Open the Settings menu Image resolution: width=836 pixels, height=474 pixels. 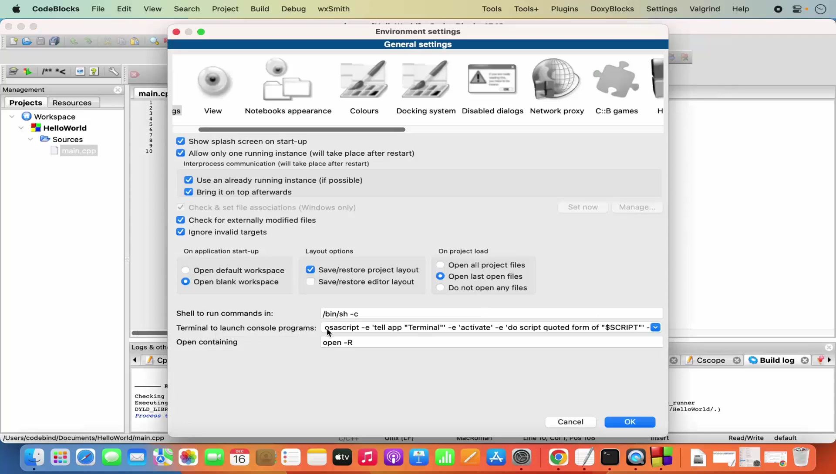pyautogui.click(x=661, y=9)
